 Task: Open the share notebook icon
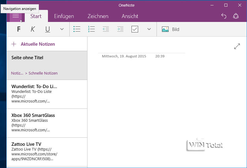(x=236, y=16)
